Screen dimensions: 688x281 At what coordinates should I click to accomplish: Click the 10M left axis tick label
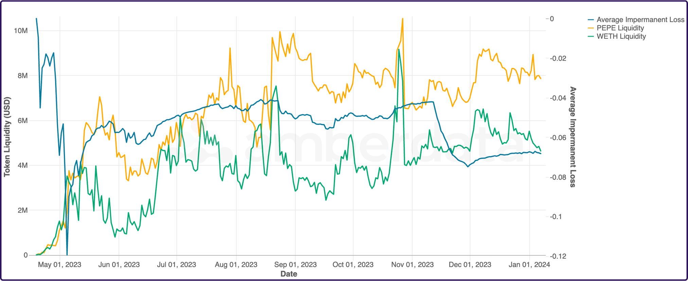pos(21,31)
